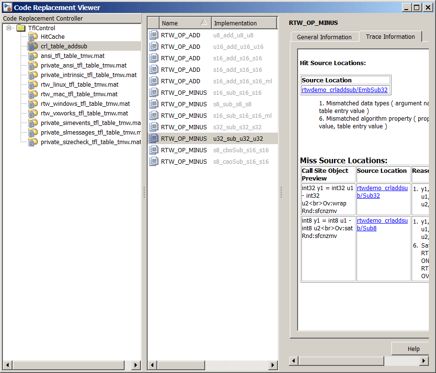Image resolution: width=436 pixels, height=373 pixels.
Task: Select the s16_add_s16_s16_ml implementation cell
Action: point(243,81)
